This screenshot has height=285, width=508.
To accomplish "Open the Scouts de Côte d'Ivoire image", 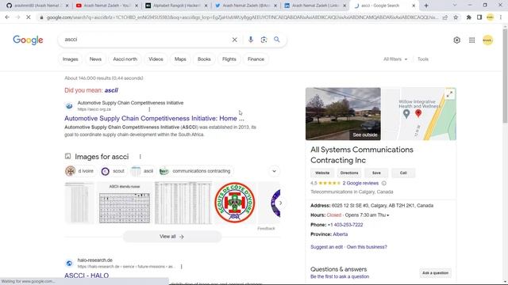I will (x=235, y=203).
